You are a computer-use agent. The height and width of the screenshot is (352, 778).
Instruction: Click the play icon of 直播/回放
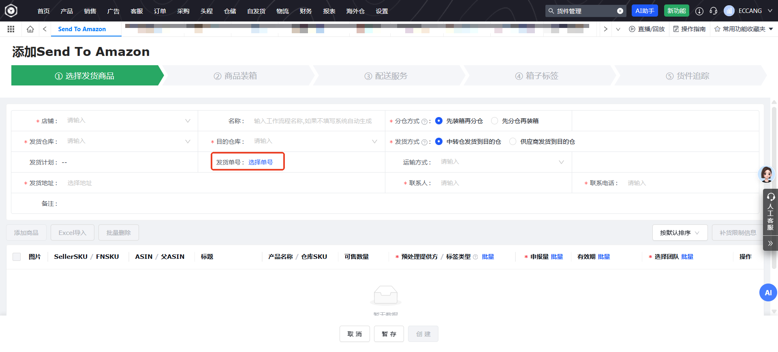[632, 29]
